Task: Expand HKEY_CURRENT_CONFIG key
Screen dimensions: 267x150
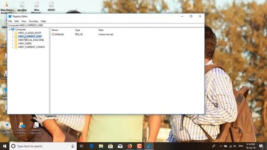Action: pyautogui.click(x=13, y=47)
